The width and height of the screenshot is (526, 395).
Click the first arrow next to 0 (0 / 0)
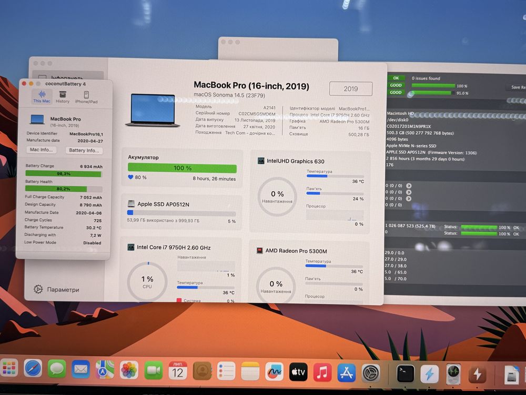pyautogui.click(x=409, y=186)
